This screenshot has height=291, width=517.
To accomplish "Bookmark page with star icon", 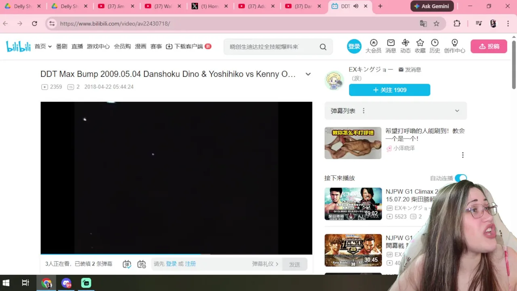I will pyautogui.click(x=436, y=23).
